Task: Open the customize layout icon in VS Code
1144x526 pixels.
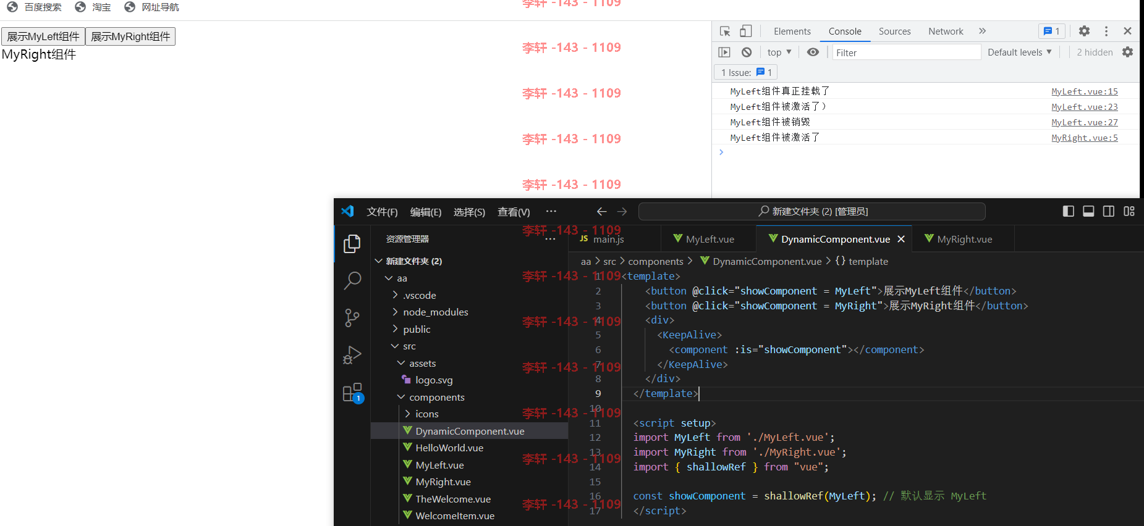Action: coord(1129,211)
